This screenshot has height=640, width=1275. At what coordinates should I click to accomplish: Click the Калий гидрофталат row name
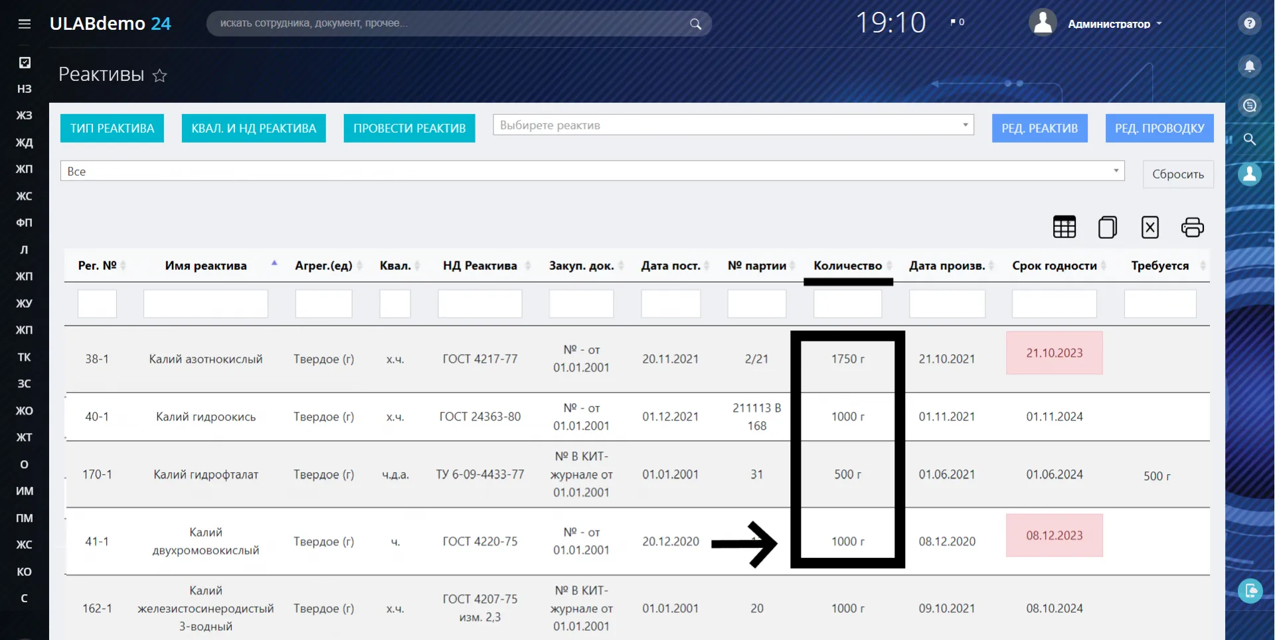tap(206, 474)
